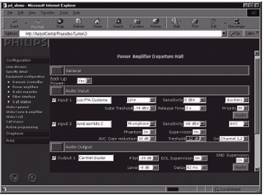Toggle the Input 1 checkbox

(x=54, y=100)
